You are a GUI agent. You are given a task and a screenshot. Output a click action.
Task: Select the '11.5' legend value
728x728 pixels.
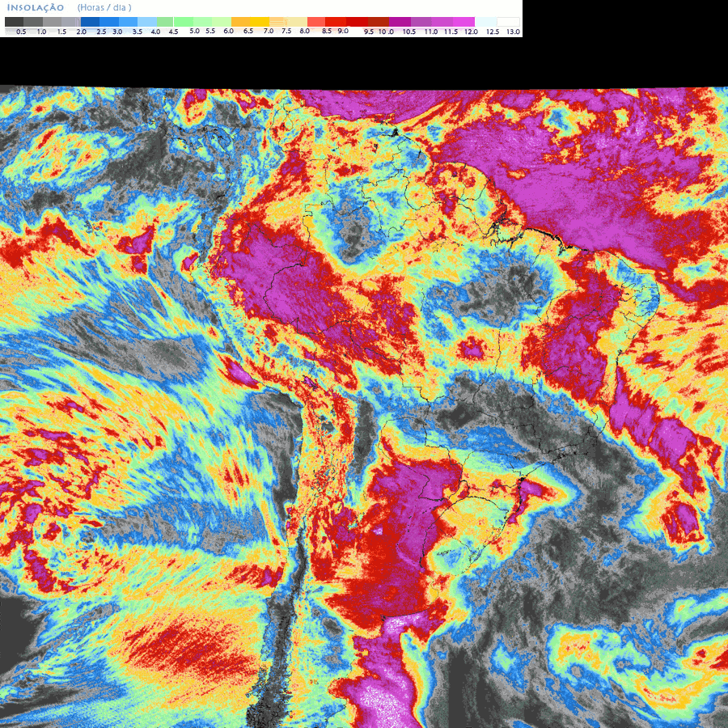(x=451, y=32)
